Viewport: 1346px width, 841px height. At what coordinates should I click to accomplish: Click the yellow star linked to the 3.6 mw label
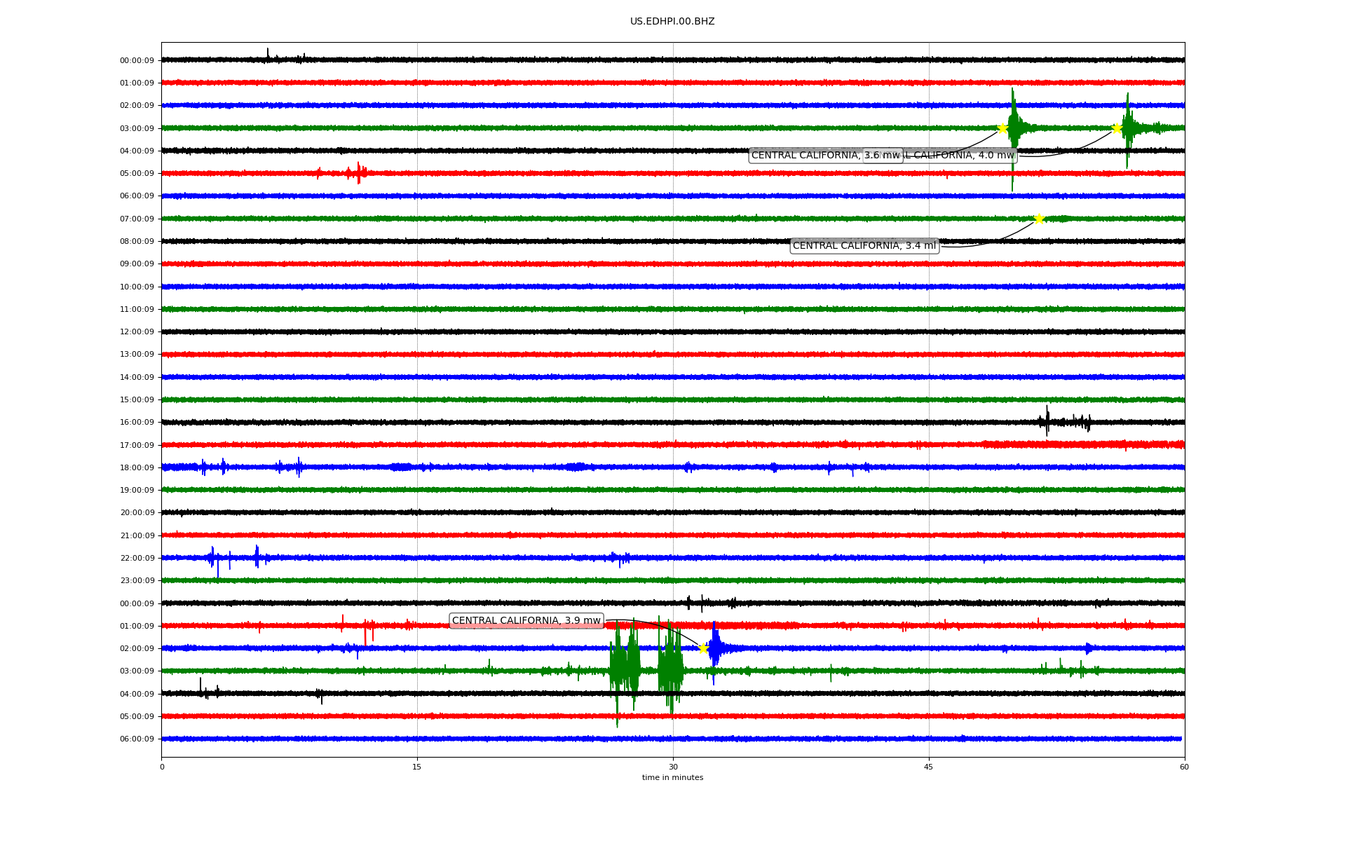[1002, 128]
